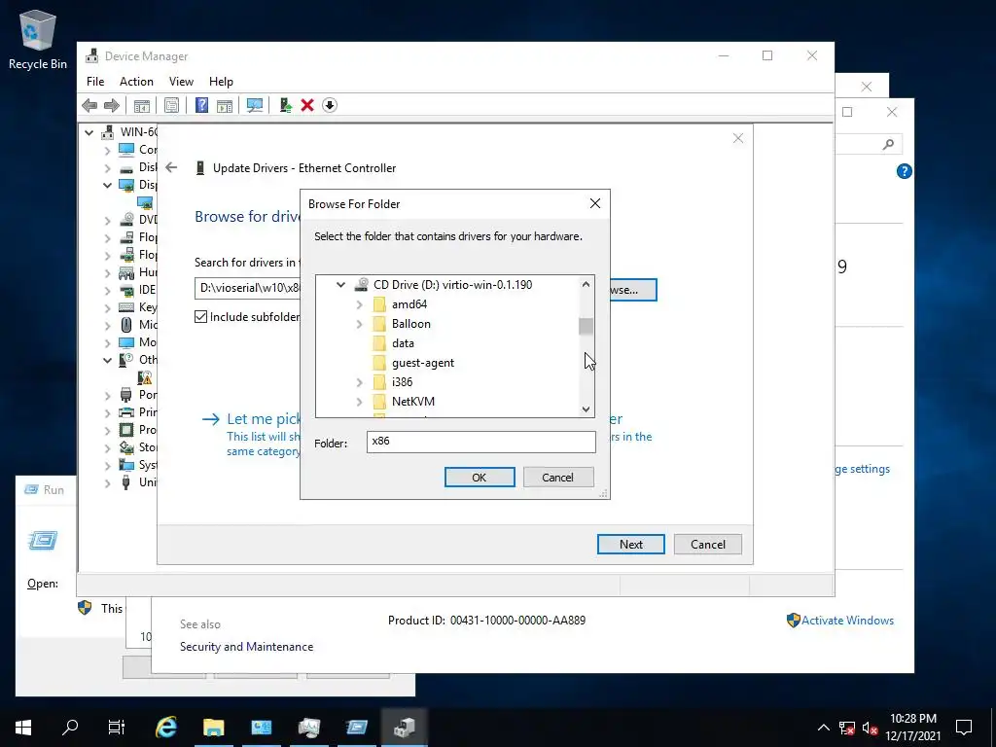Image resolution: width=996 pixels, height=747 pixels.
Task: Open File Explorer from the taskbar
Action: pos(213,727)
